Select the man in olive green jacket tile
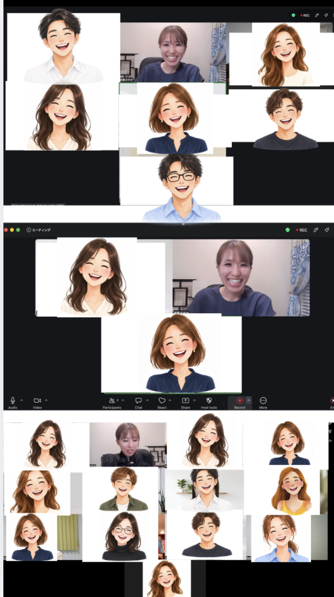Image resolution: width=334 pixels, height=597 pixels. pyautogui.click(x=123, y=489)
